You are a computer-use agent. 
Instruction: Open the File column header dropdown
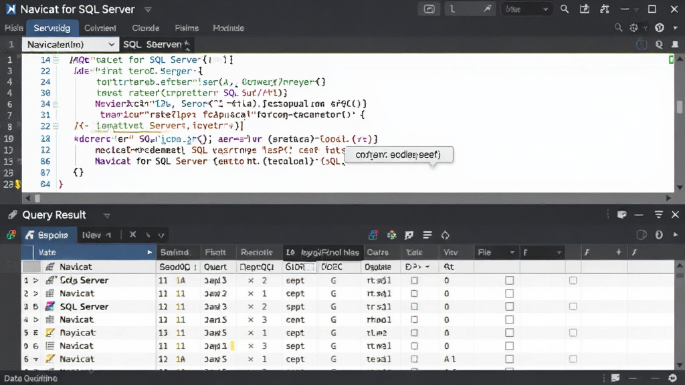click(512, 252)
